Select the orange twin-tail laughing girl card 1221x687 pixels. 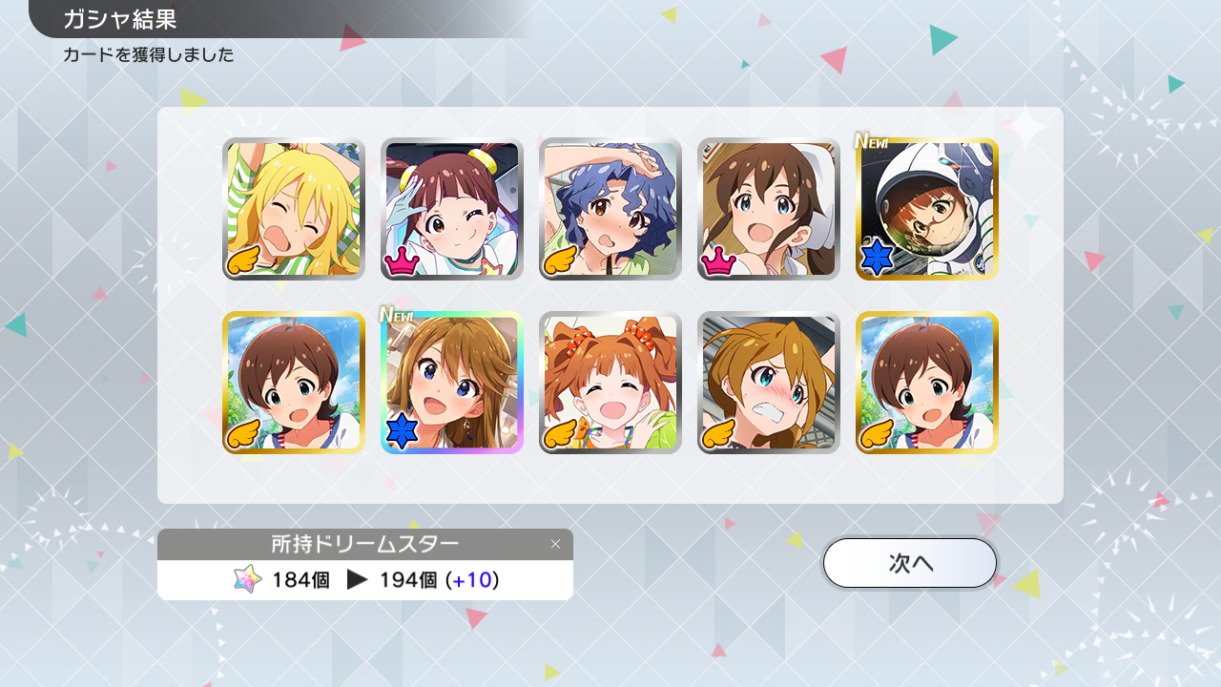[610, 383]
